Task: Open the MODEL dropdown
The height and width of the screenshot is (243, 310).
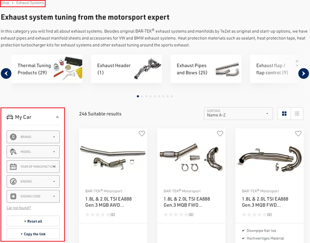Action: click(33, 152)
